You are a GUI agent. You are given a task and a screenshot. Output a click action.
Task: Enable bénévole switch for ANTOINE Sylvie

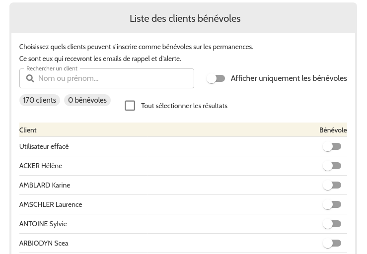[x=332, y=224]
